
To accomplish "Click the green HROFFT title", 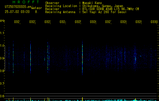I will coord(26,2).
